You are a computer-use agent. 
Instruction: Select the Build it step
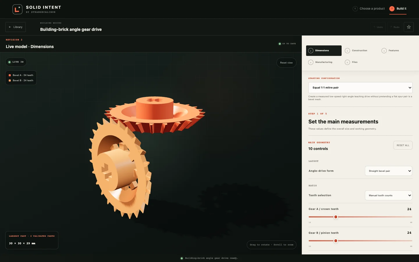(398, 9)
